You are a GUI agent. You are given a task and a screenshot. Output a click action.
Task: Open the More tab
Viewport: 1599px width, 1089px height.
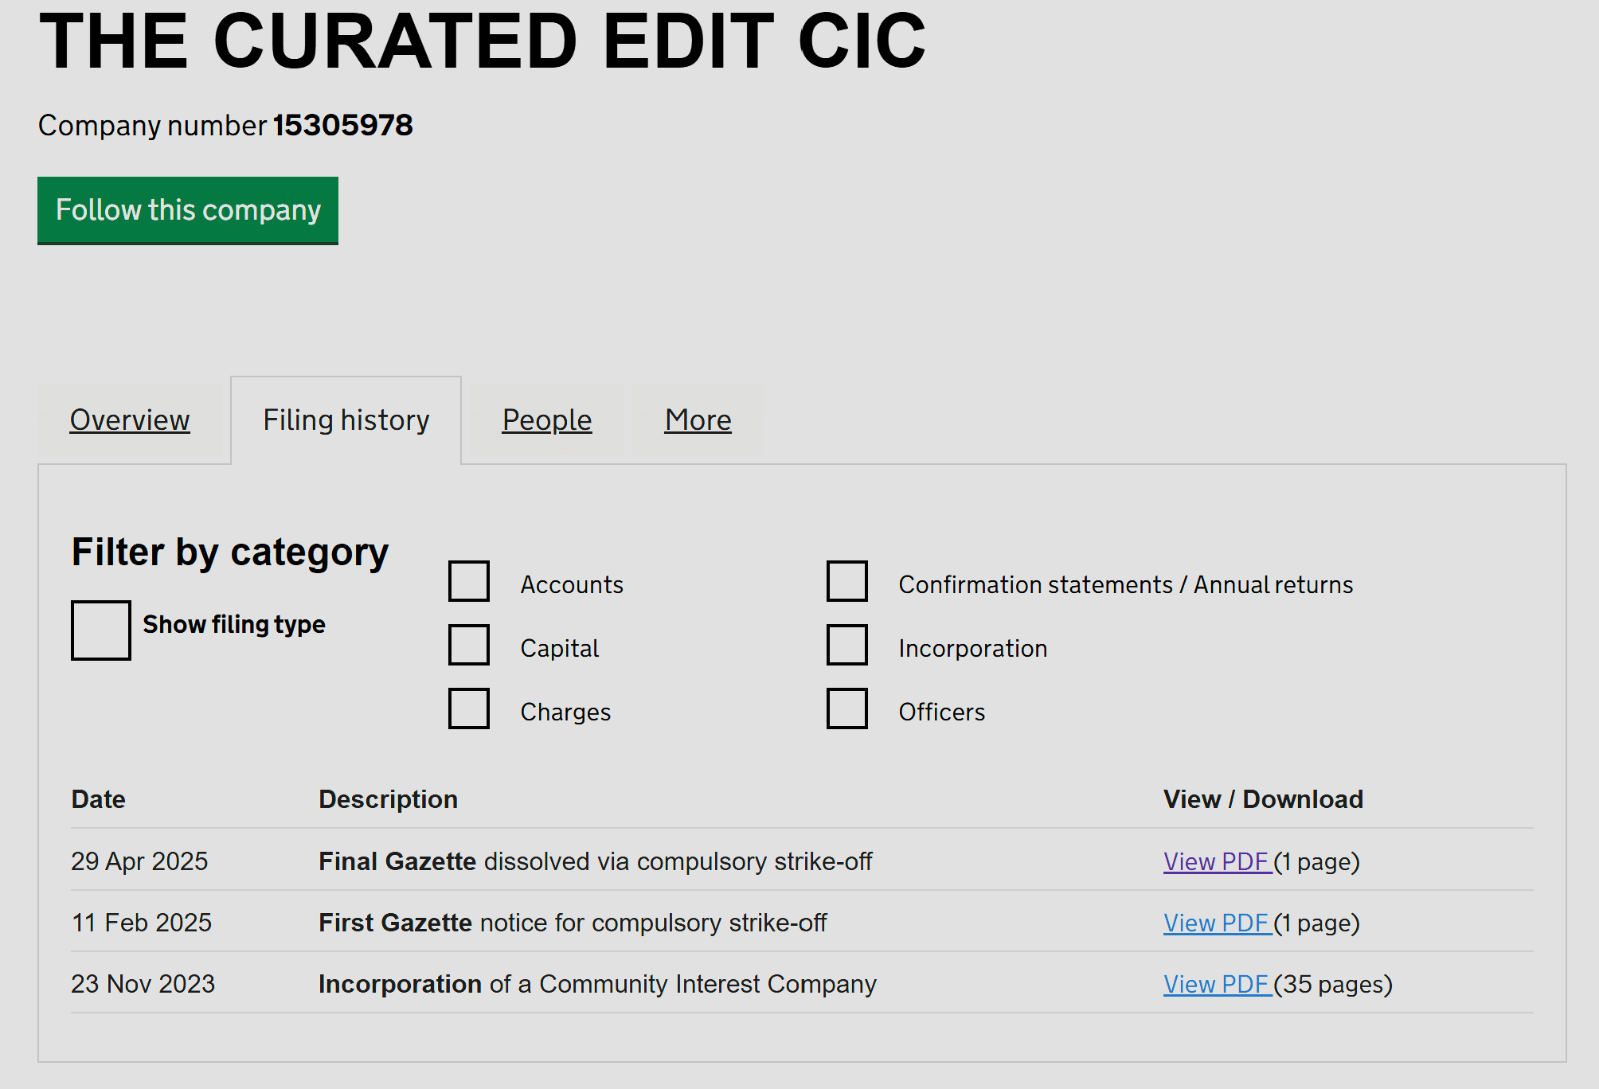tap(698, 420)
